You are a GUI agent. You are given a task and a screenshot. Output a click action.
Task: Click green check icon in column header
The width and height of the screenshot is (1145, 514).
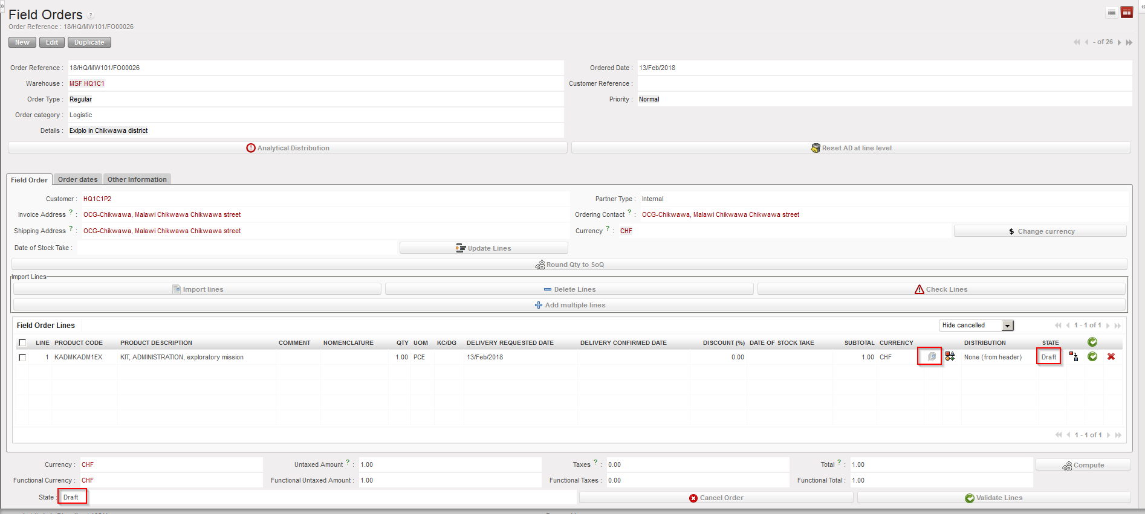point(1092,342)
